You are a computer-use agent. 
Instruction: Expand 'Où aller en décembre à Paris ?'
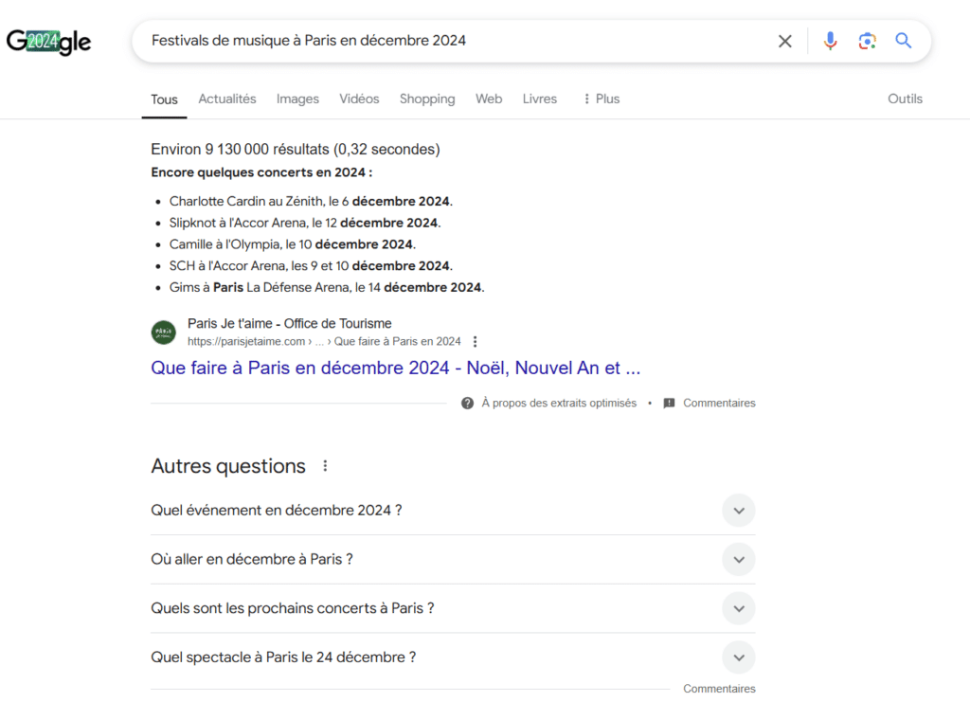tap(453, 559)
